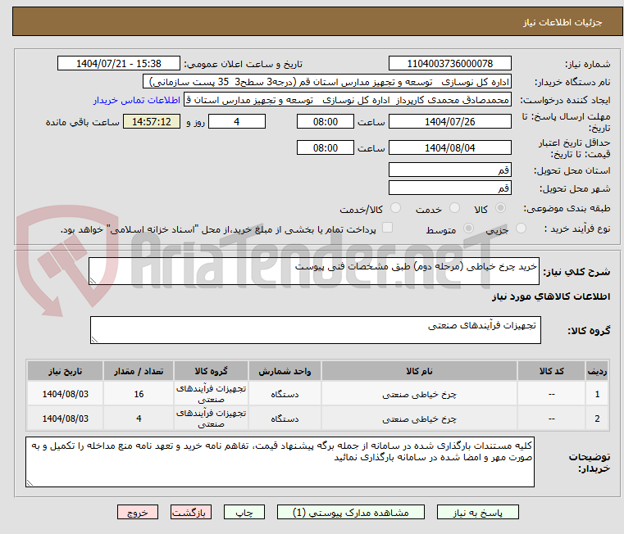Click the گروه کالا text area

[316, 330]
